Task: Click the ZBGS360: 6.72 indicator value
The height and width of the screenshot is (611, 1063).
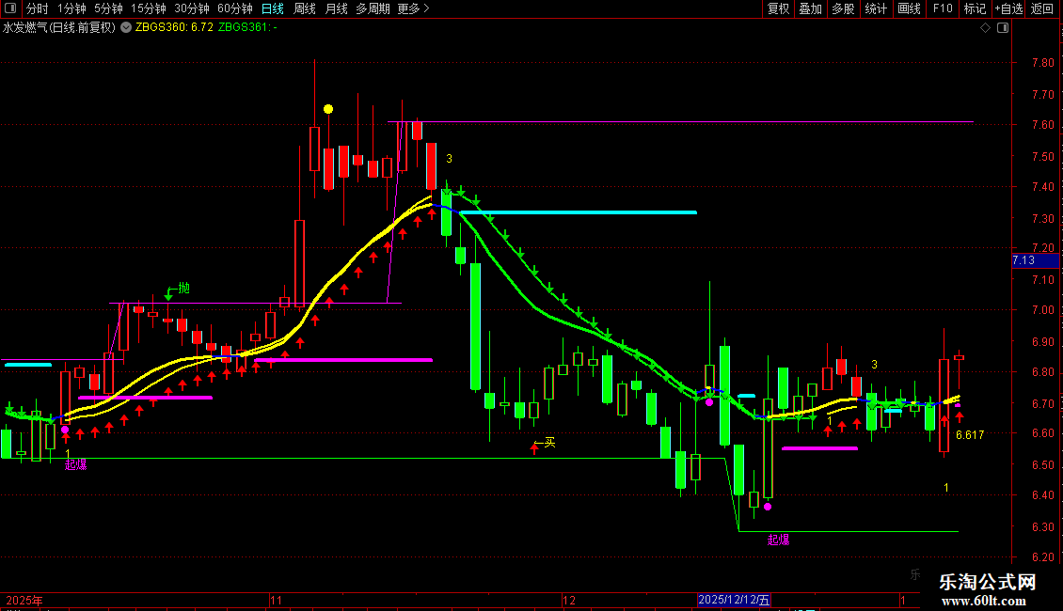Action: point(174,27)
